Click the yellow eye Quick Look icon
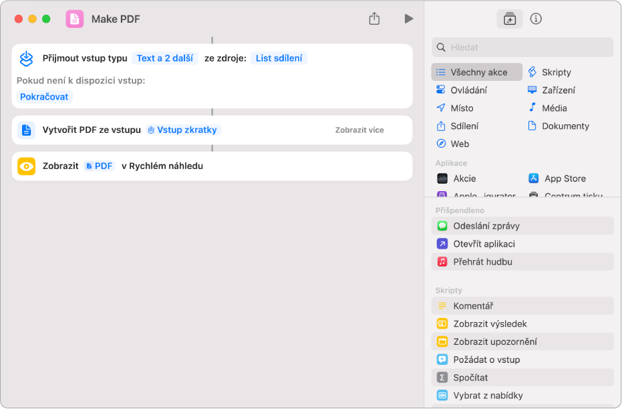Viewport: 622px width, 409px height. 27,166
